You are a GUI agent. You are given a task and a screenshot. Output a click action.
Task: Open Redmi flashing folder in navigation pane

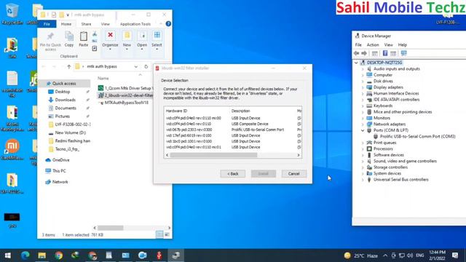click(x=73, y=140)
